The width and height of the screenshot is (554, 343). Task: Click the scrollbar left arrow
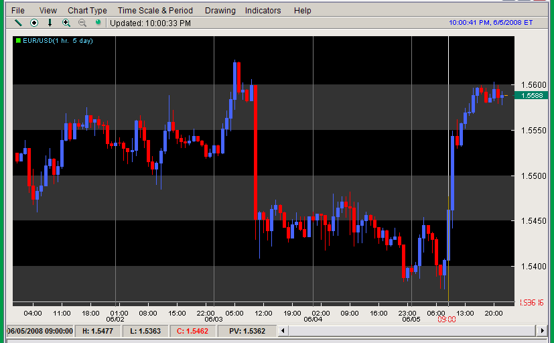click(283, 331)
